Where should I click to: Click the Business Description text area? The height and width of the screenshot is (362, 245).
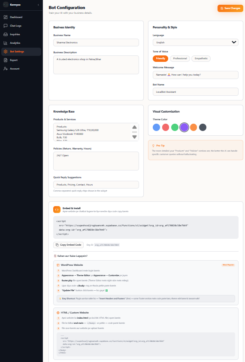(x=96, y=65)
